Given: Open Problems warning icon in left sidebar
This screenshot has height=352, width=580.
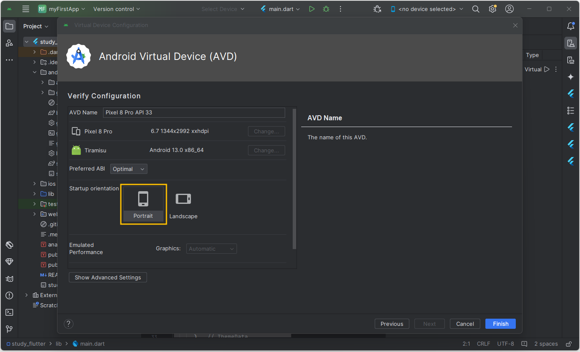Looking at the screenshot, I should [9, 295].
